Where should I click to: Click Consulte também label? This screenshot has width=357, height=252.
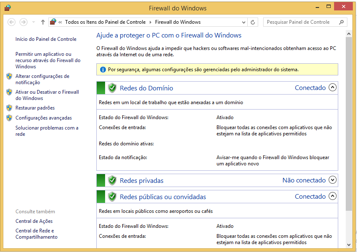tap(35, 212)
